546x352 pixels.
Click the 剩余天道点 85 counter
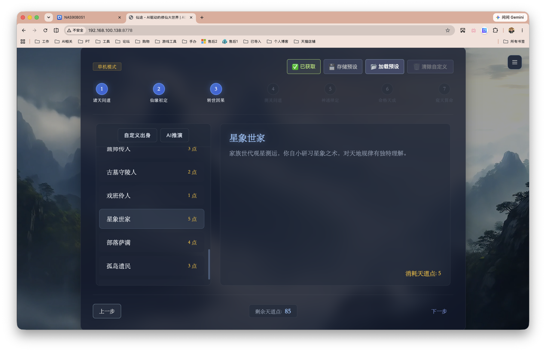(273, 311)
